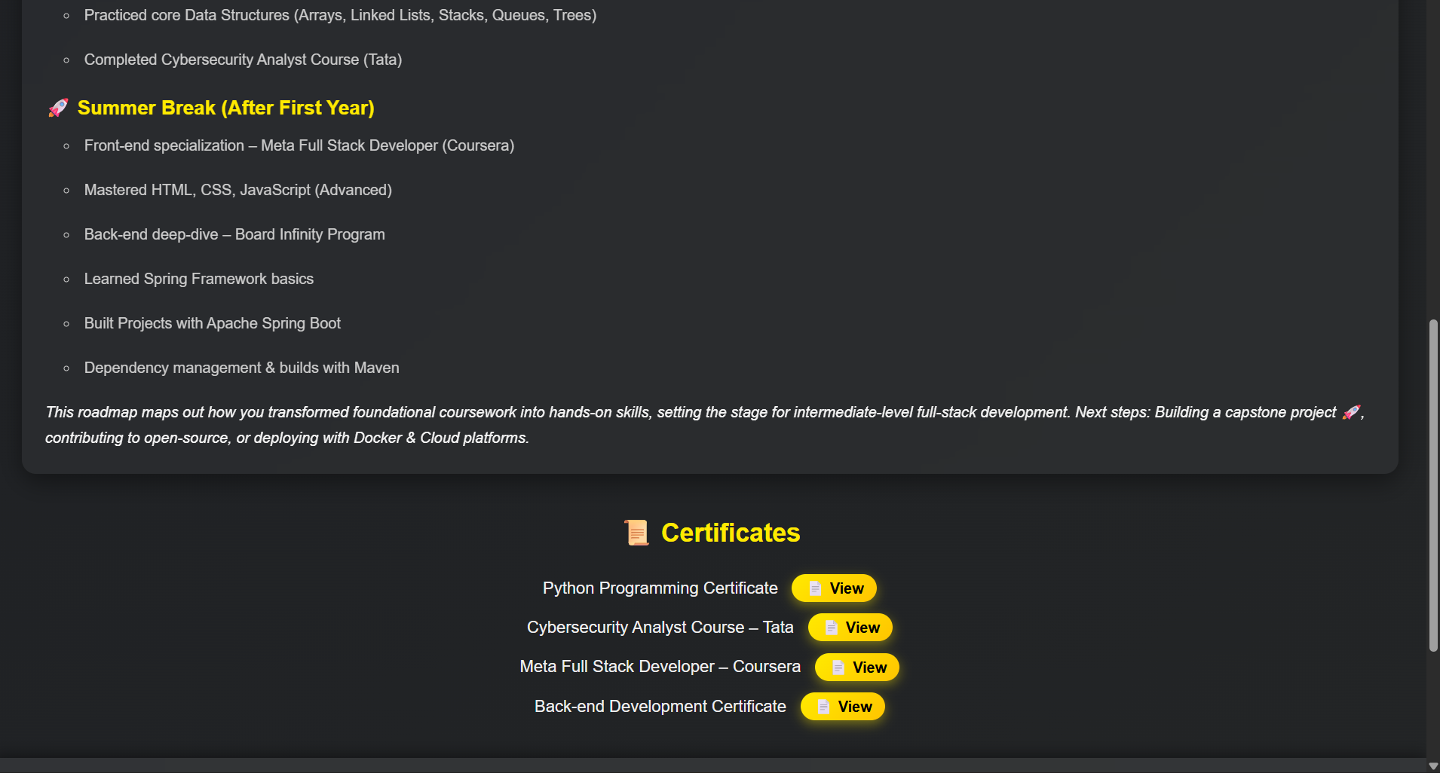
Task: Click the document icon on Python certificate's View button
Action: click(815, 588)
